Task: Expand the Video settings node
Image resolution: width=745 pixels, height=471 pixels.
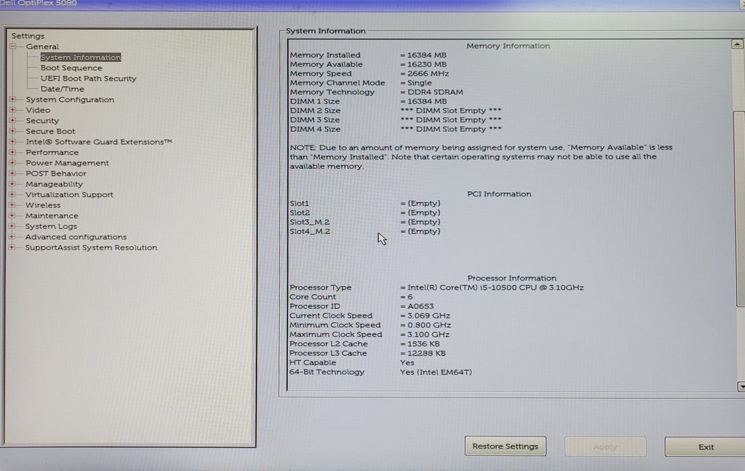Action: (13, 110)
